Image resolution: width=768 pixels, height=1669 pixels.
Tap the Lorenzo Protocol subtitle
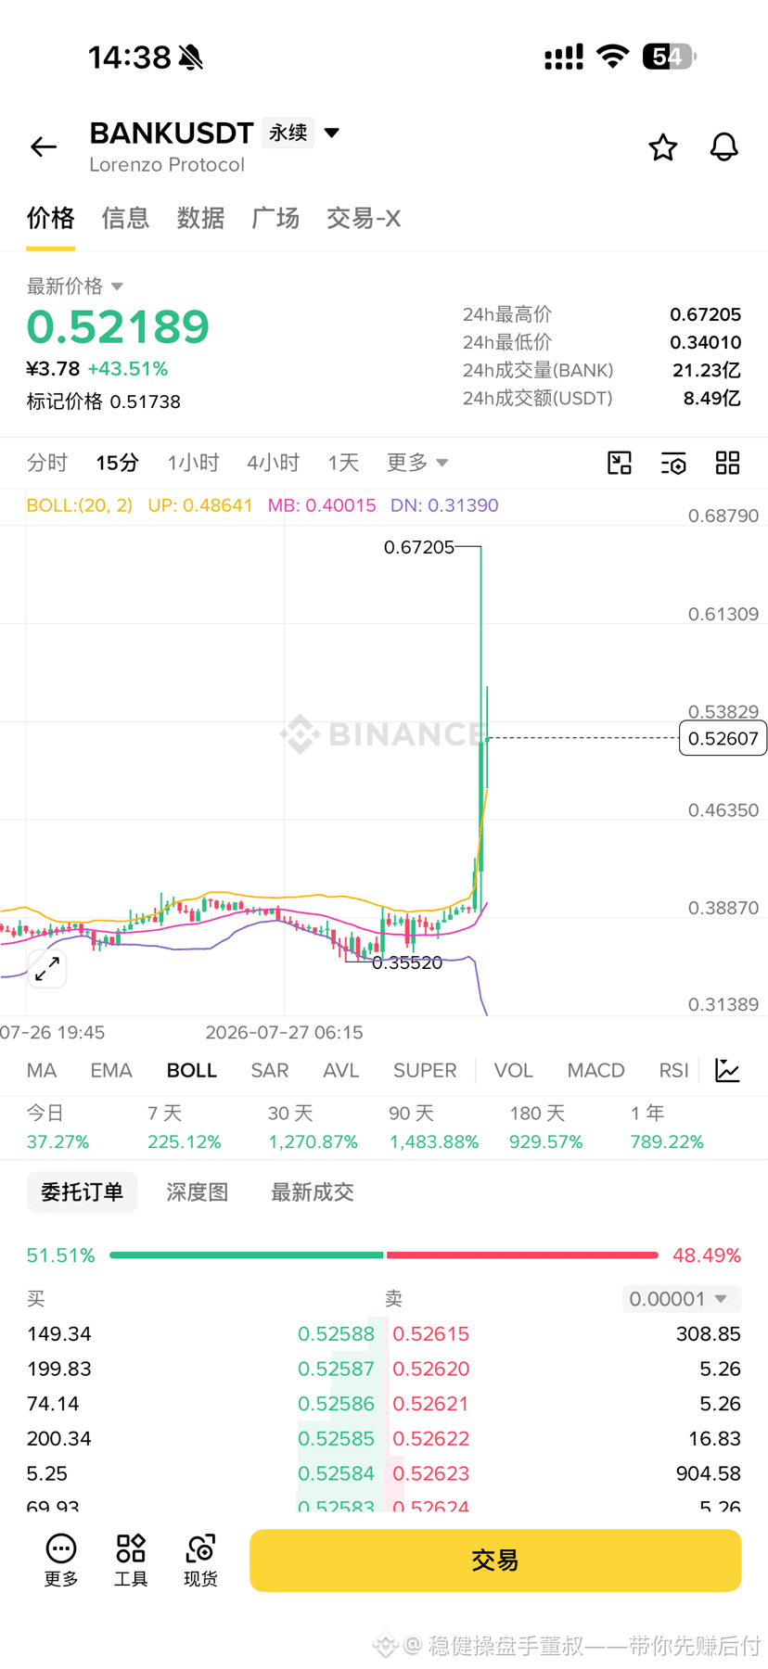point(167,165)
